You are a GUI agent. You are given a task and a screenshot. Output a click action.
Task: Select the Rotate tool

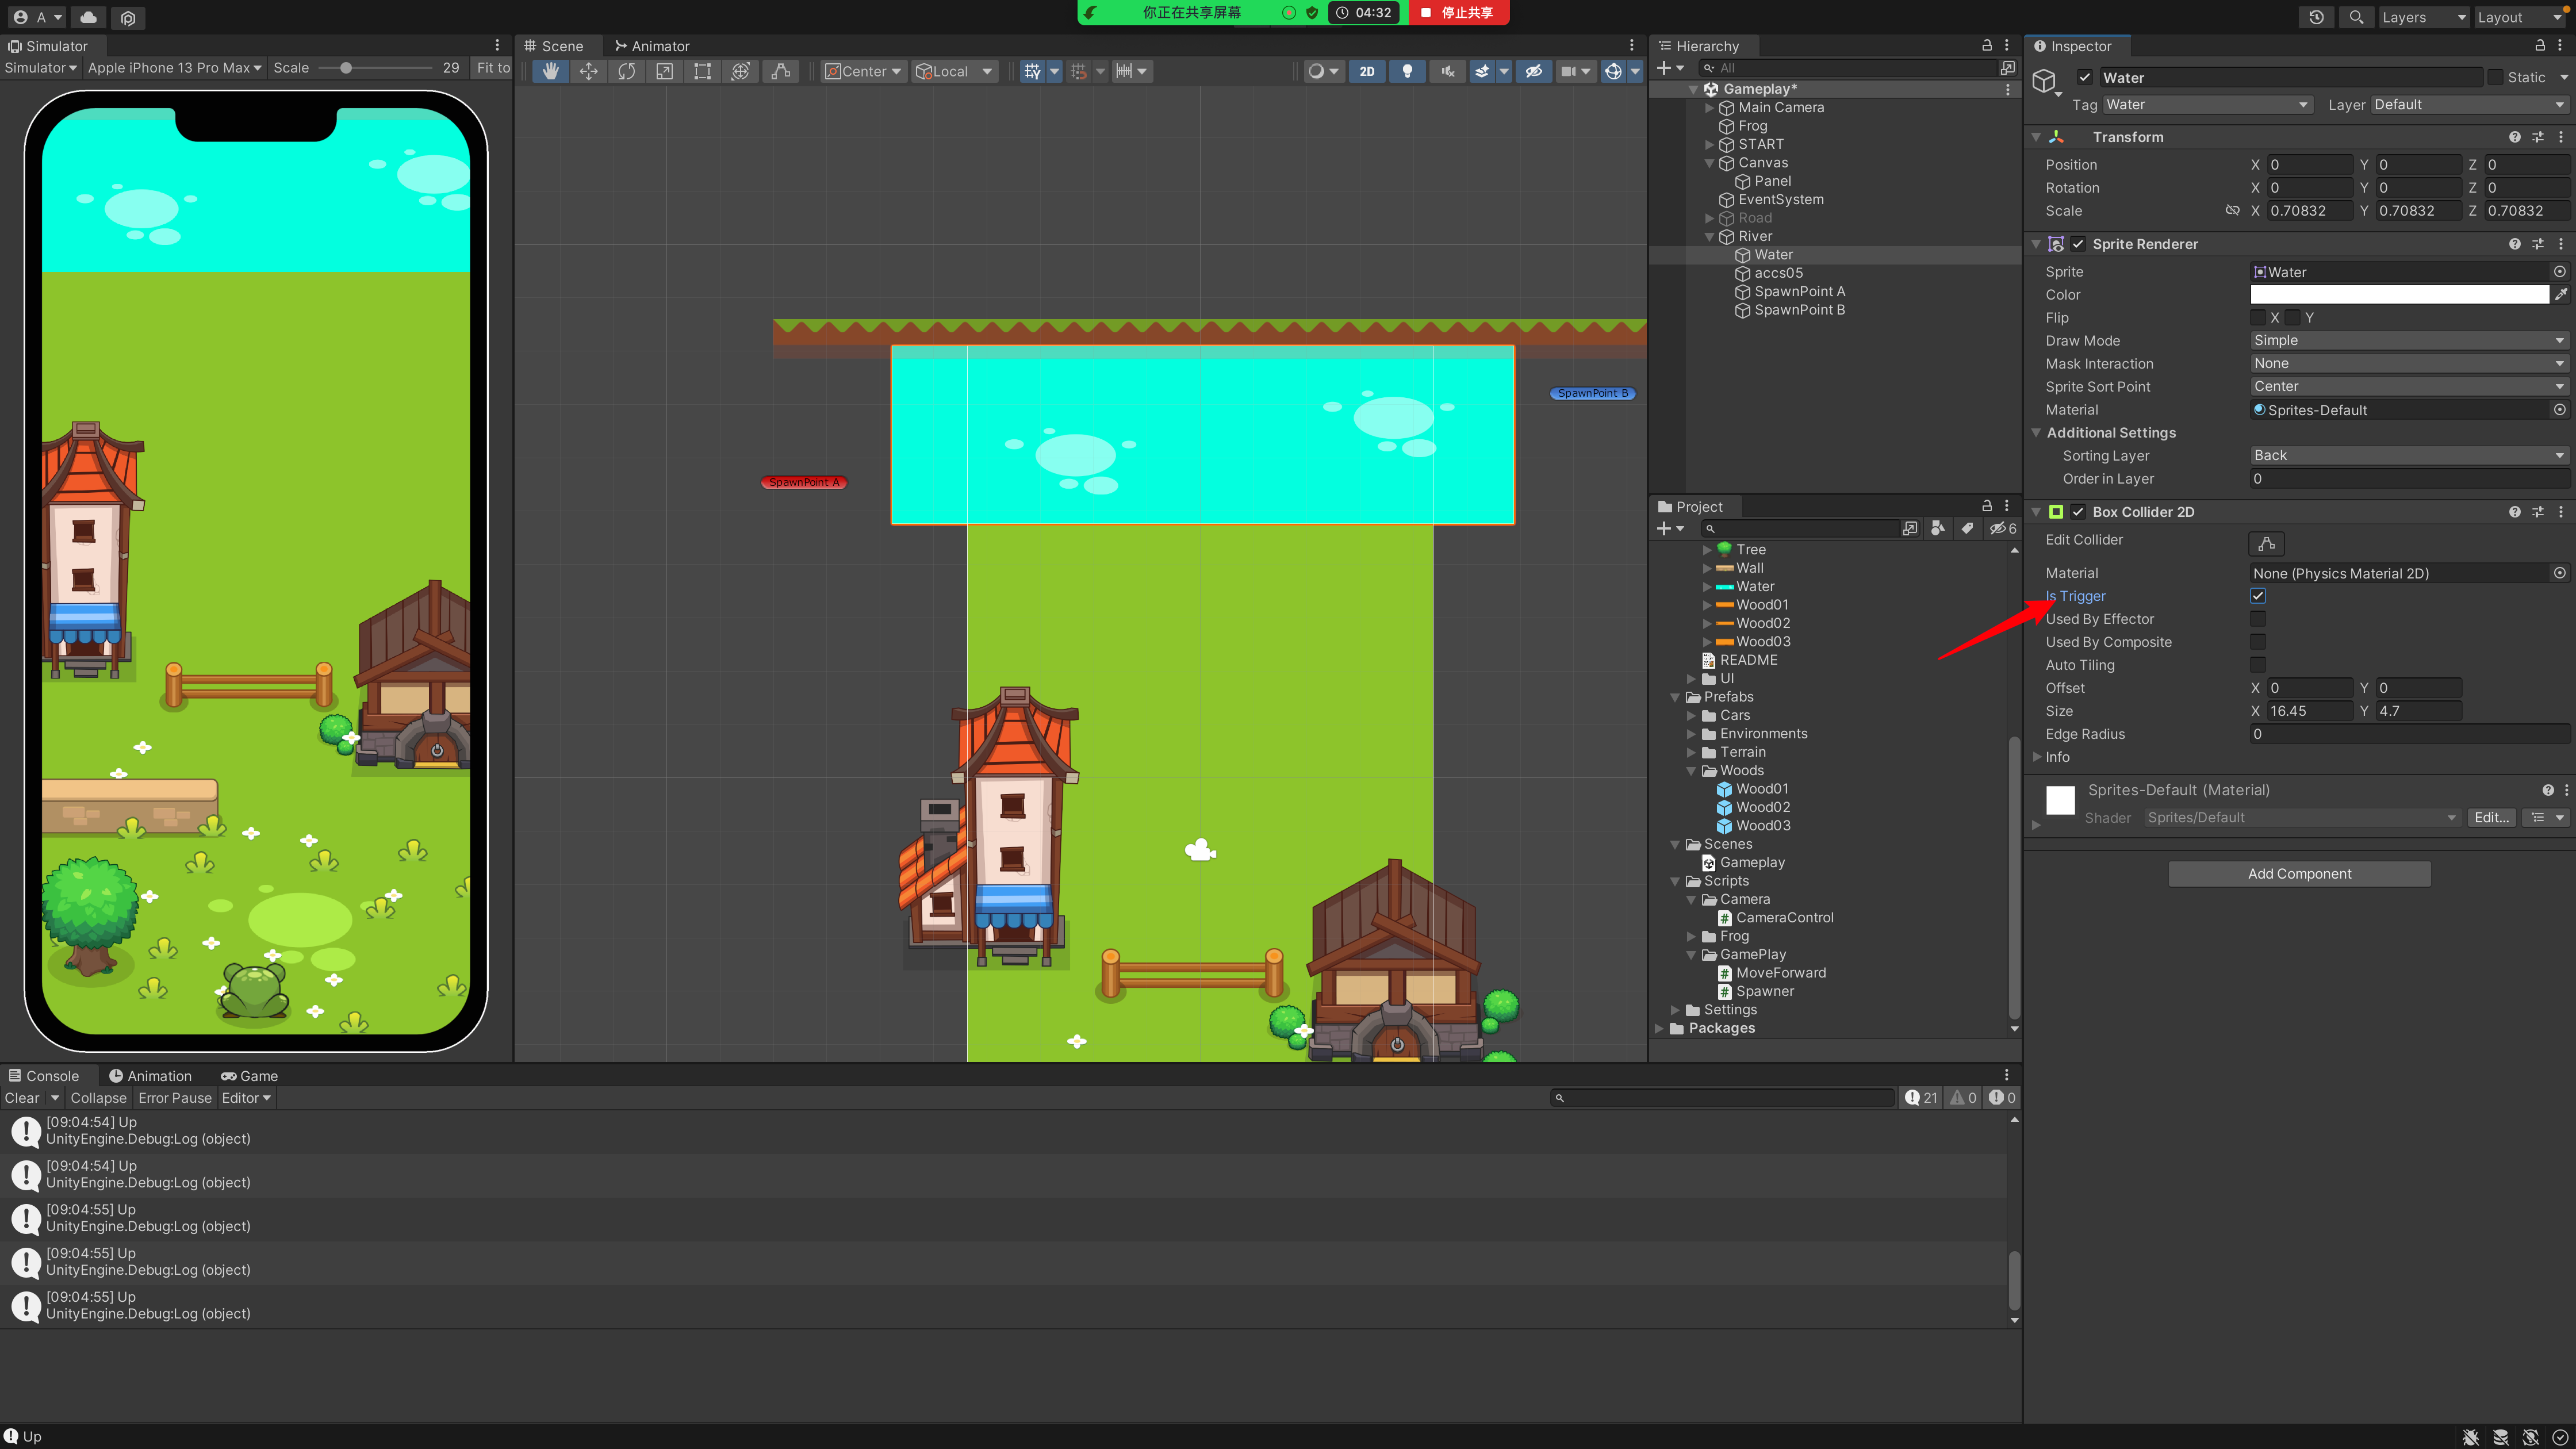tap(626, 71)
